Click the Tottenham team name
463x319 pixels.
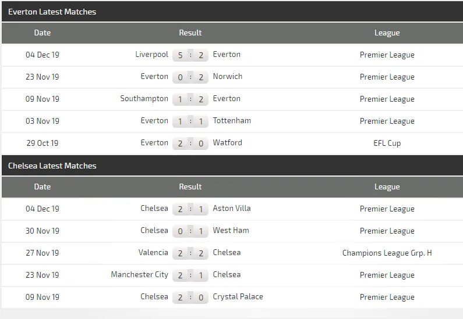coord(232,121)
